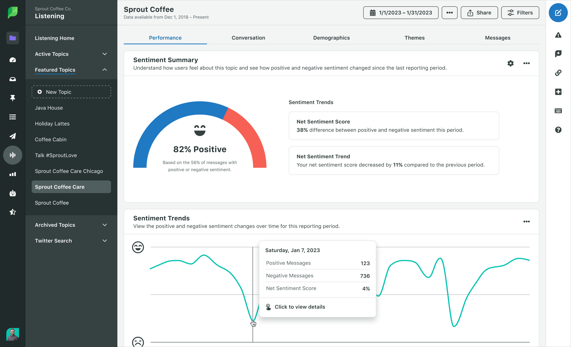
Task: Click the compose/edit icon top right
Action: [558, 13]
